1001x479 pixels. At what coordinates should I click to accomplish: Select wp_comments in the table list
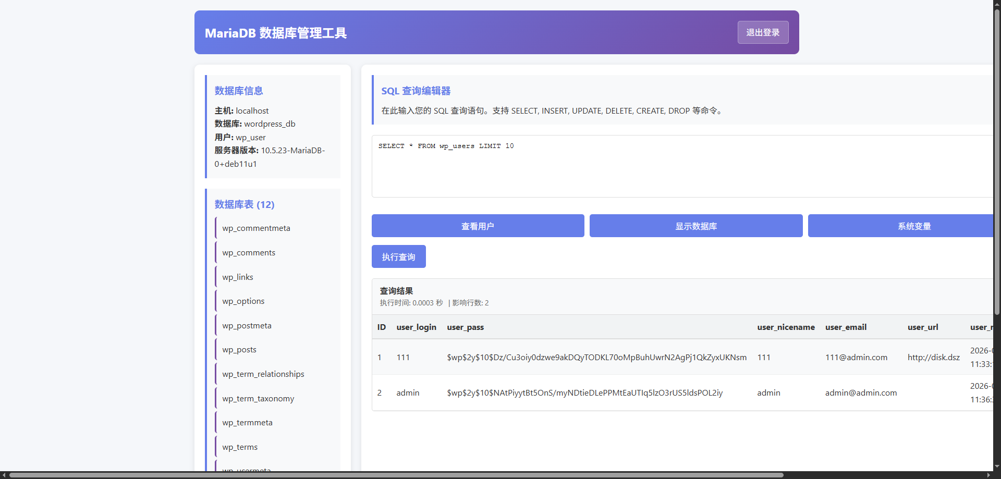tap(249, 253)
